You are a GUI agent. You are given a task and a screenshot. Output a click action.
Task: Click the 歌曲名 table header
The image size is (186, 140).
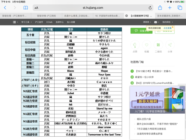click(104, 30)
